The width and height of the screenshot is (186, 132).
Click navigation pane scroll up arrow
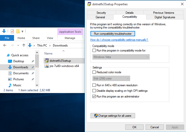tap(37, 52)
